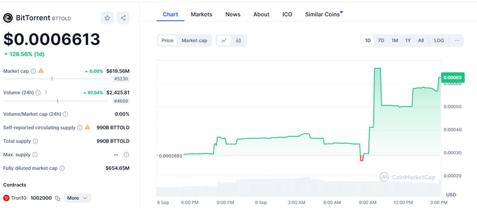
Task: Open the News tab
Action: (233, 14)
